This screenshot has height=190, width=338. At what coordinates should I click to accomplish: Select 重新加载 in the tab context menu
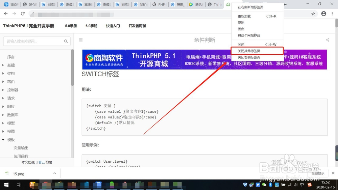pyautogui.click(x=257, y=16)
